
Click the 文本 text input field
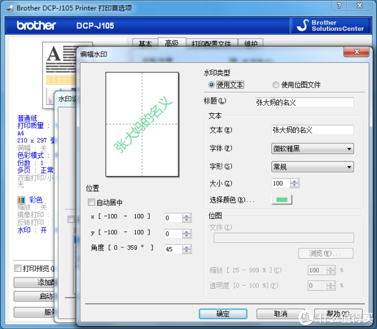coord(312,130)
